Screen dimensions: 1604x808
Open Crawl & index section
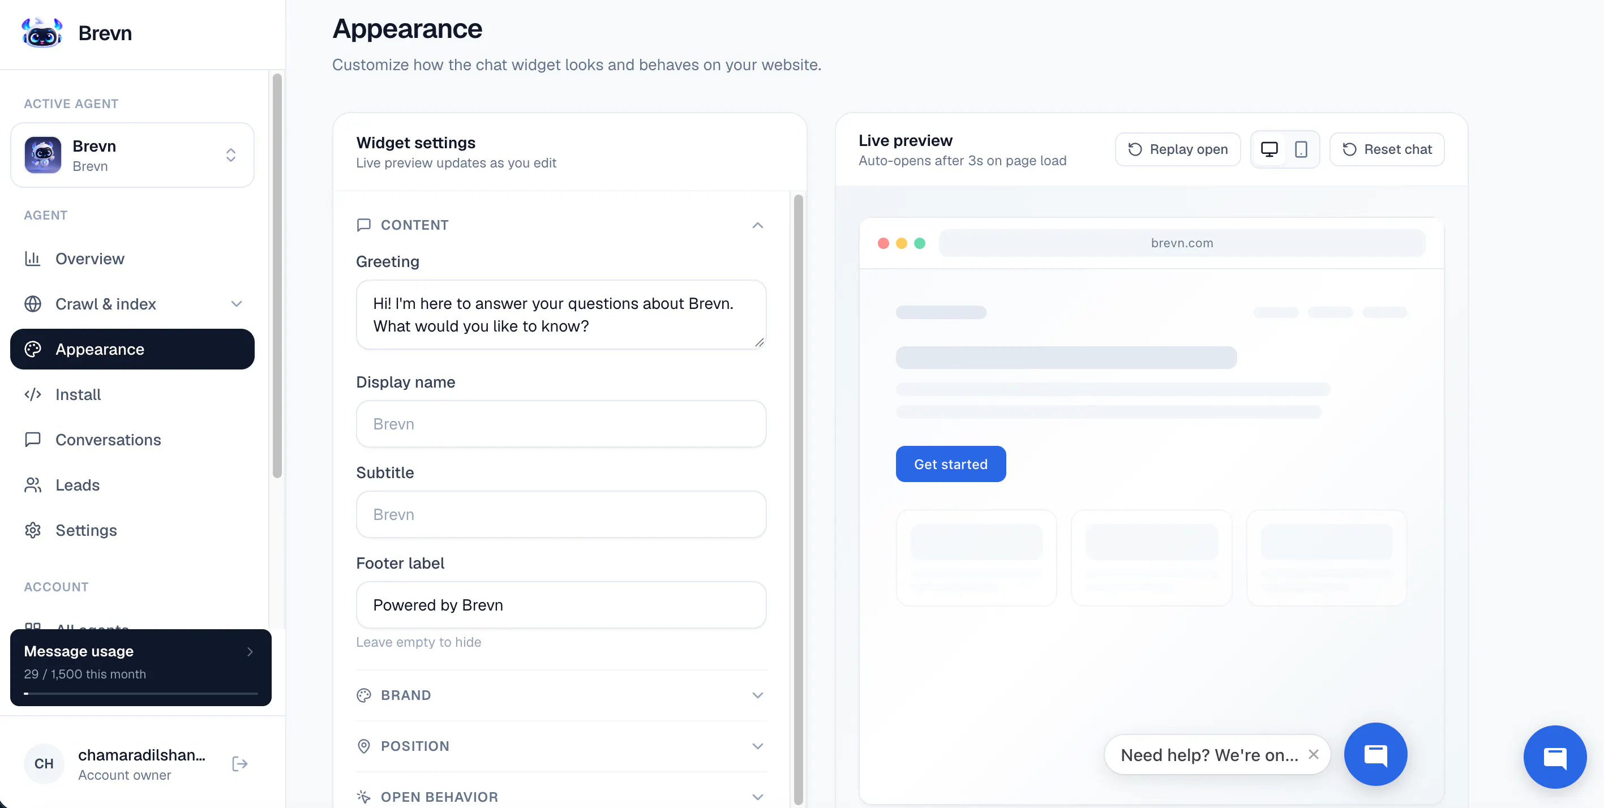coord(132,304)
